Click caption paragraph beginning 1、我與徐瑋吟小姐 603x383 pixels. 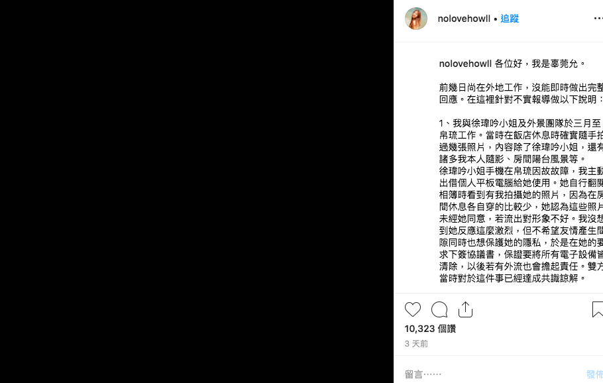[x=521, y=141]
